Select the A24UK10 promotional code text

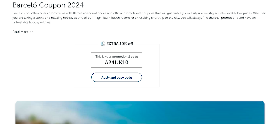click(x=116, y=63)
